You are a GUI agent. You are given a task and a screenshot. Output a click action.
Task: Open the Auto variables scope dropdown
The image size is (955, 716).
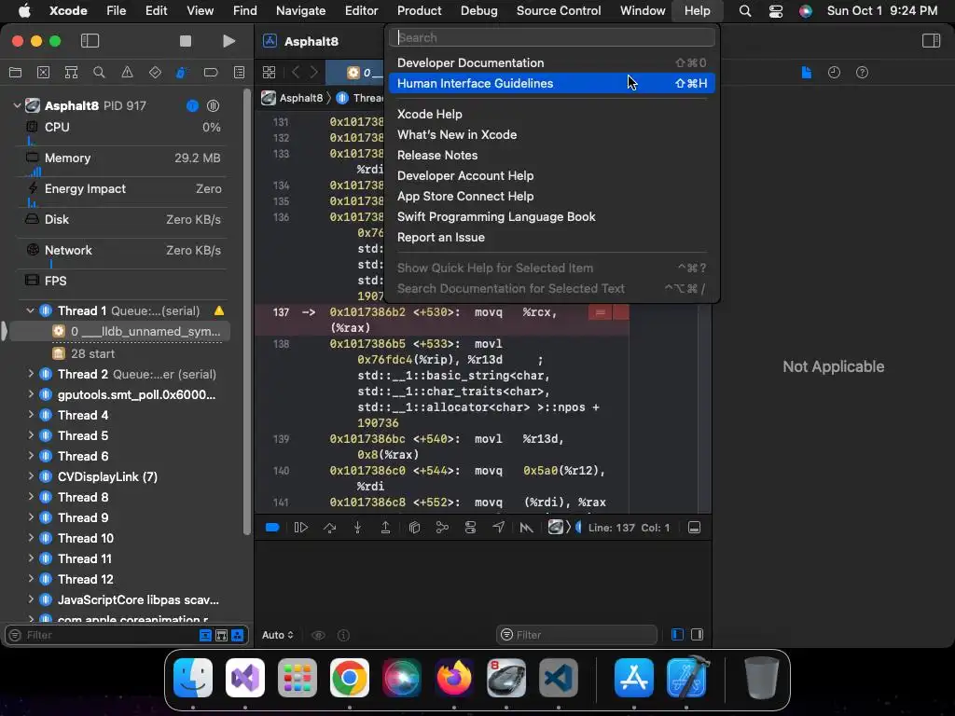[278, 634]
